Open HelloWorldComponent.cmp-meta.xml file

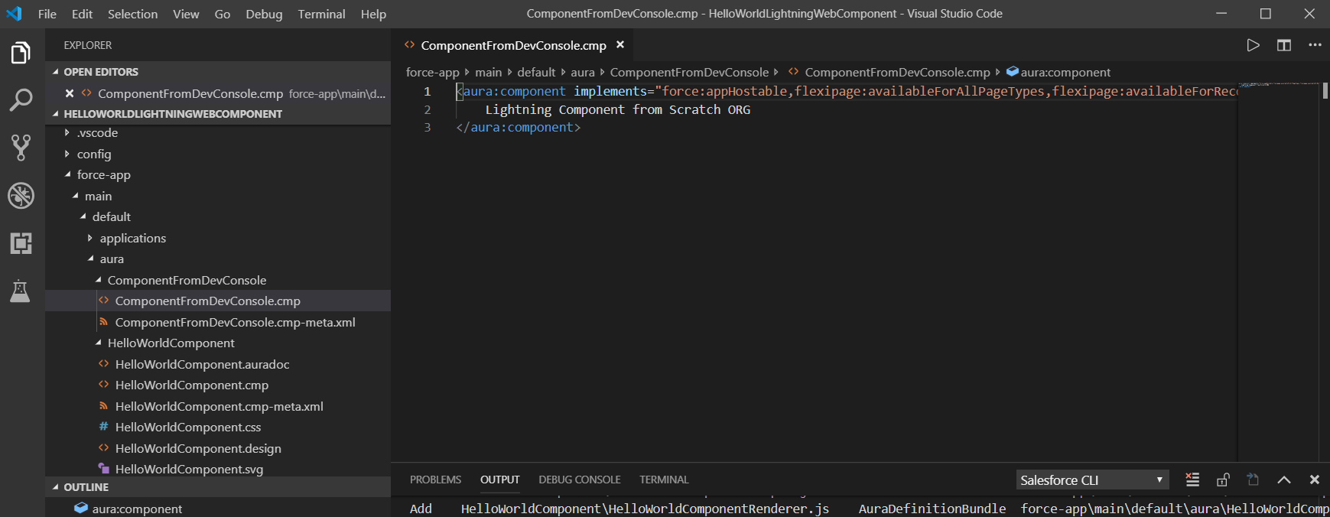[x=218, y=406]
